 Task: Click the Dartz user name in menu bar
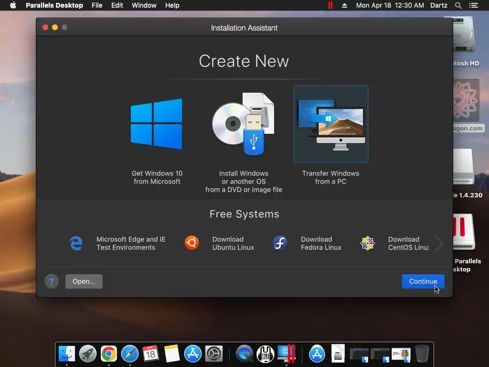pyautogui.click(x=438, y=5)
